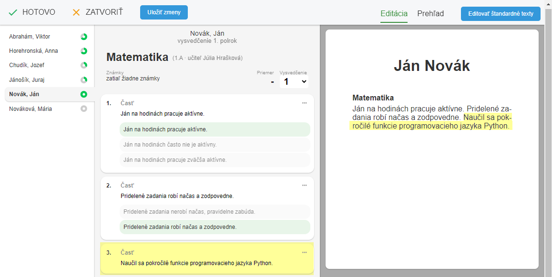Viewport: 552px width, 277px height.
Task: Open three-dot menu of section 2
Action: (305, 185)
